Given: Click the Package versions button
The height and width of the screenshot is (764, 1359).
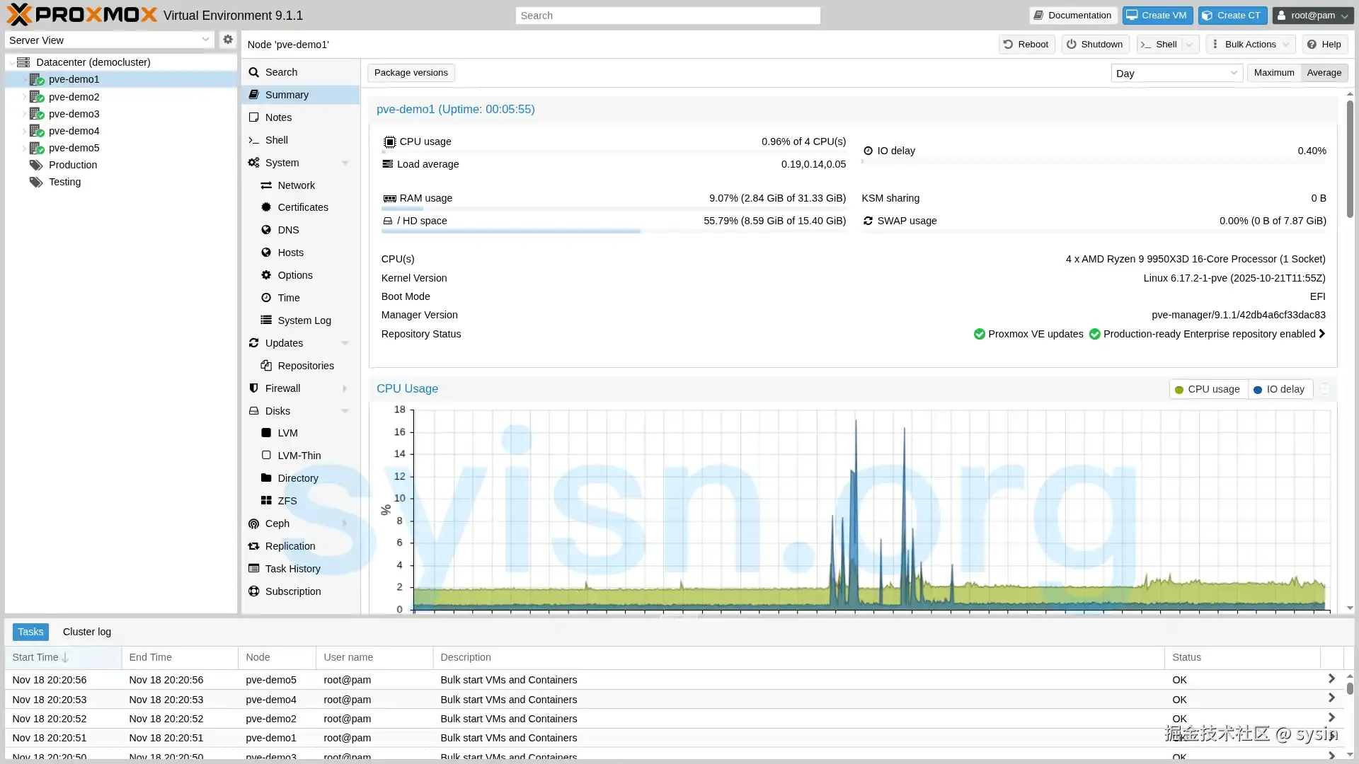Looking at the screenshot, I should [411, 72].
